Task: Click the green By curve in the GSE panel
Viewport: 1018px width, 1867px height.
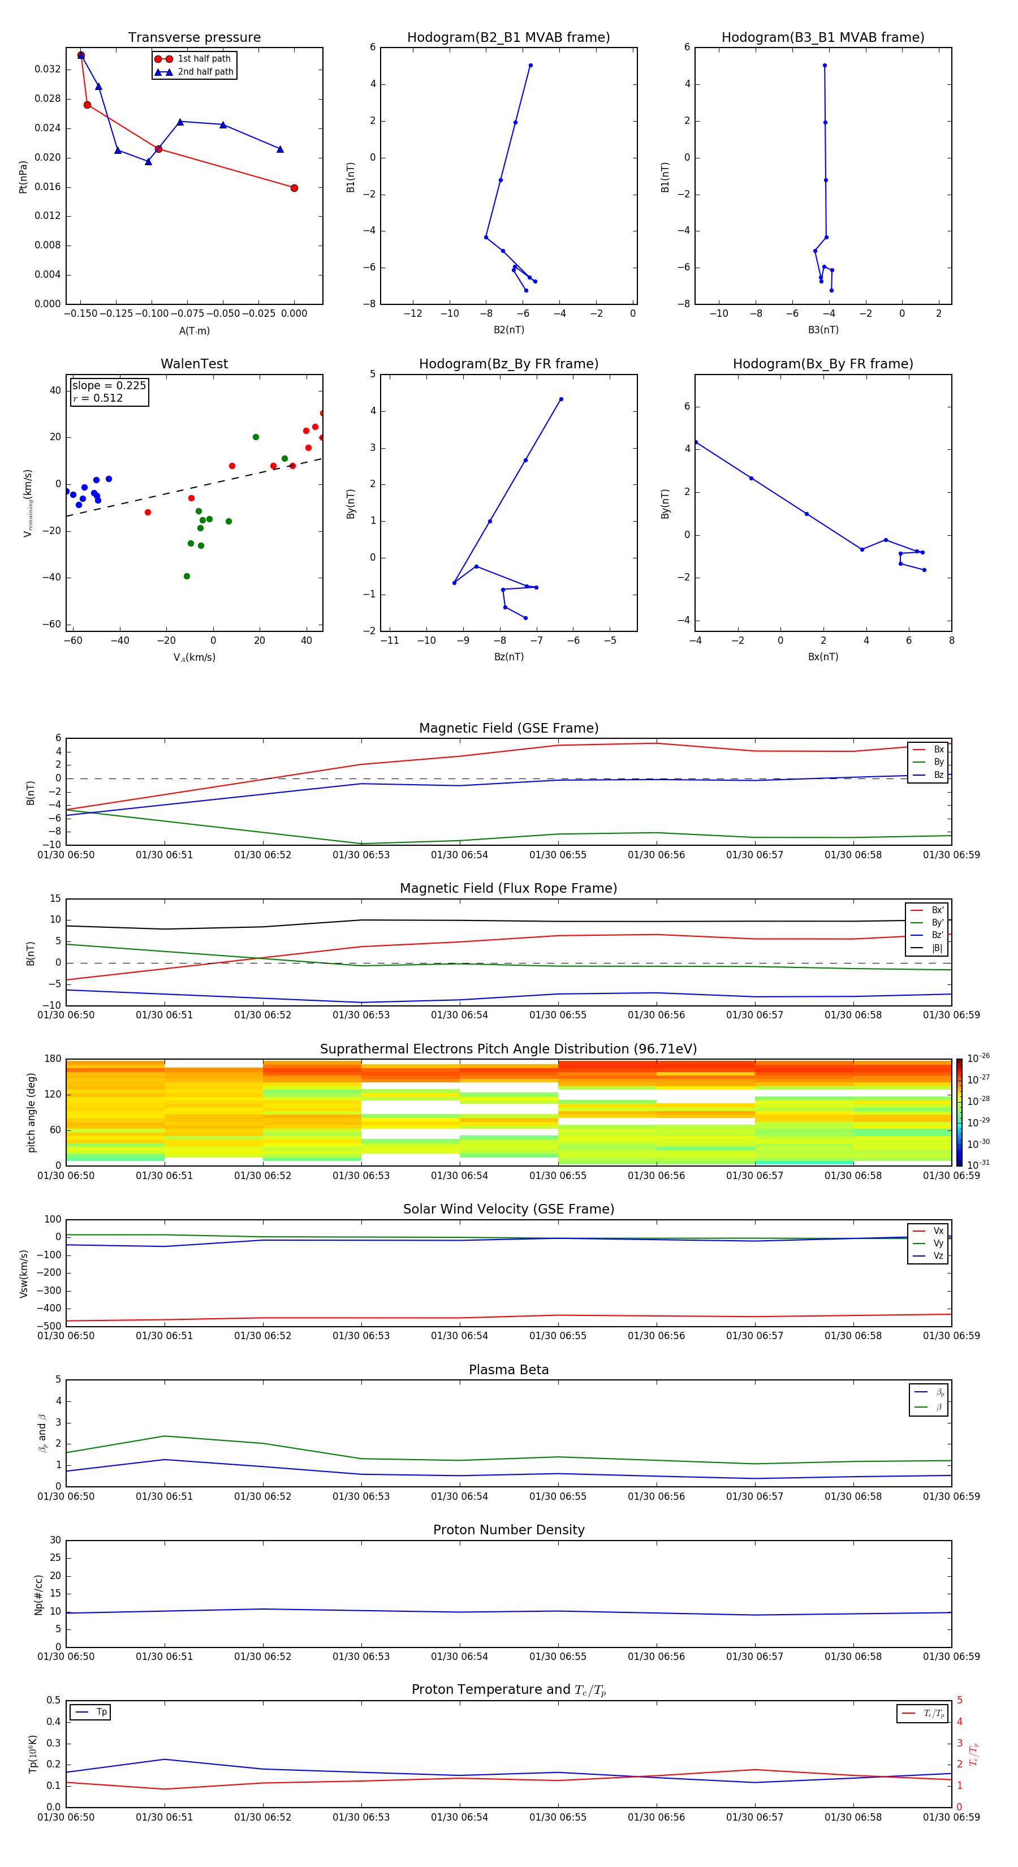Action: pyautogui.click(x=507, y=838)
